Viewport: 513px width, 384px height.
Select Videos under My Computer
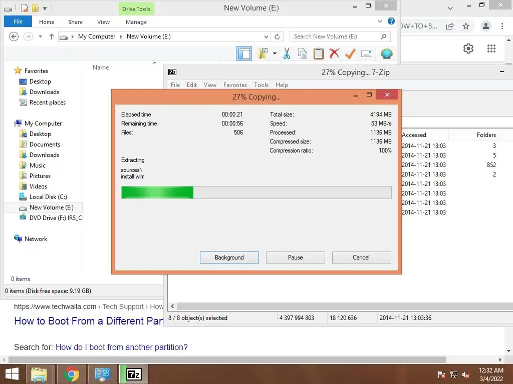[x=38, y=186]
